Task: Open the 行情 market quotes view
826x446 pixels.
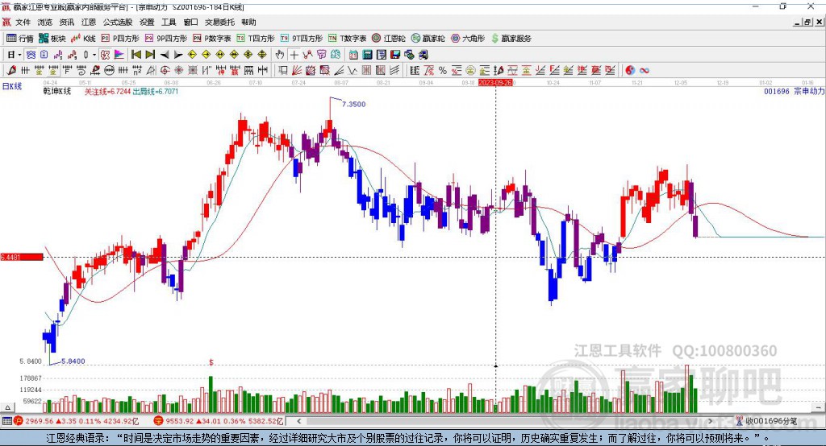Action: [20, 39]
